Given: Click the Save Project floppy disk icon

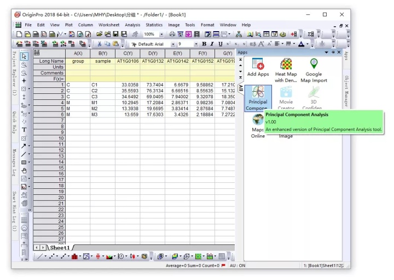Looking at the screenshot, I should tap(115, 34).
